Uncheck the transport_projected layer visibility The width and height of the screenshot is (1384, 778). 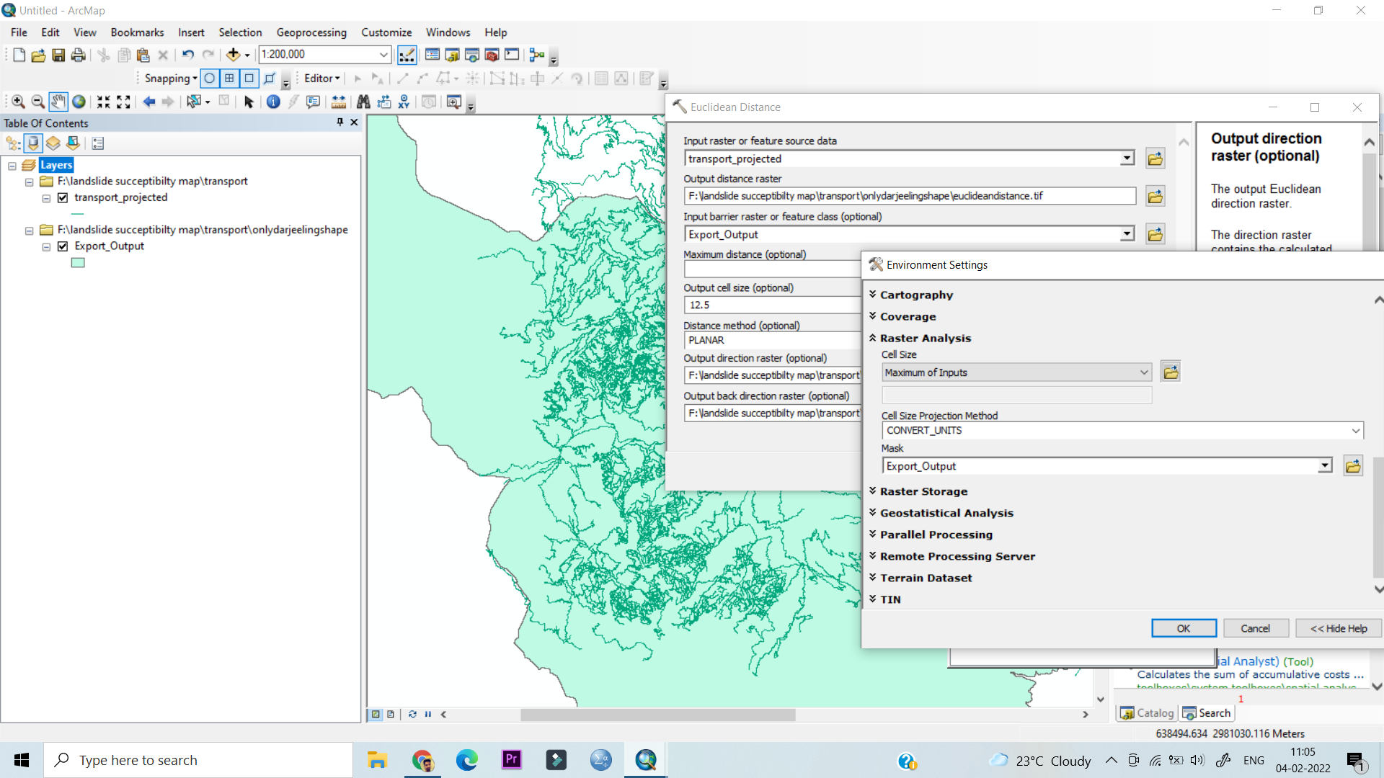tap(63, 197)
